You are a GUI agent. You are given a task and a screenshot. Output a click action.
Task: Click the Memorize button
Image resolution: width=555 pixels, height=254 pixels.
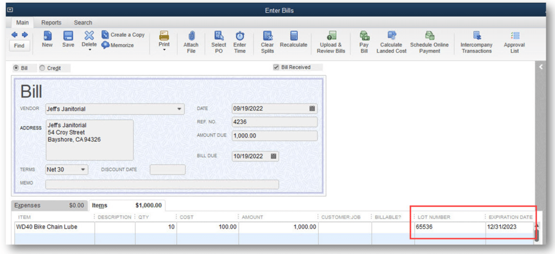pos(118,45)
